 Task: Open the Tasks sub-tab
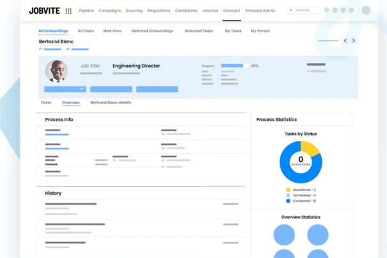pos(46,103)
